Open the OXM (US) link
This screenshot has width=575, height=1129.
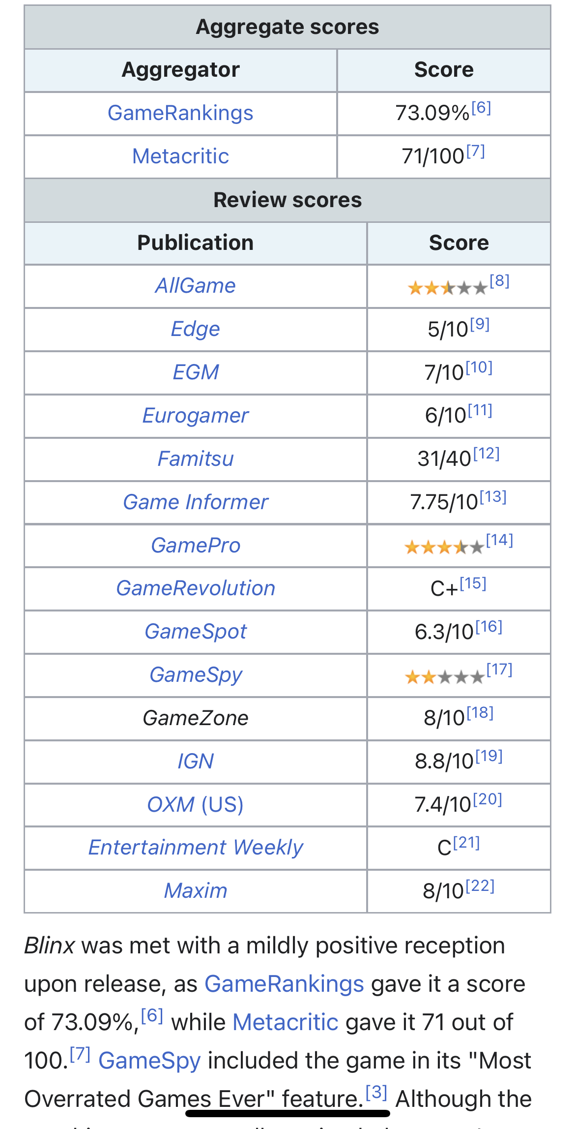point(196,805)
